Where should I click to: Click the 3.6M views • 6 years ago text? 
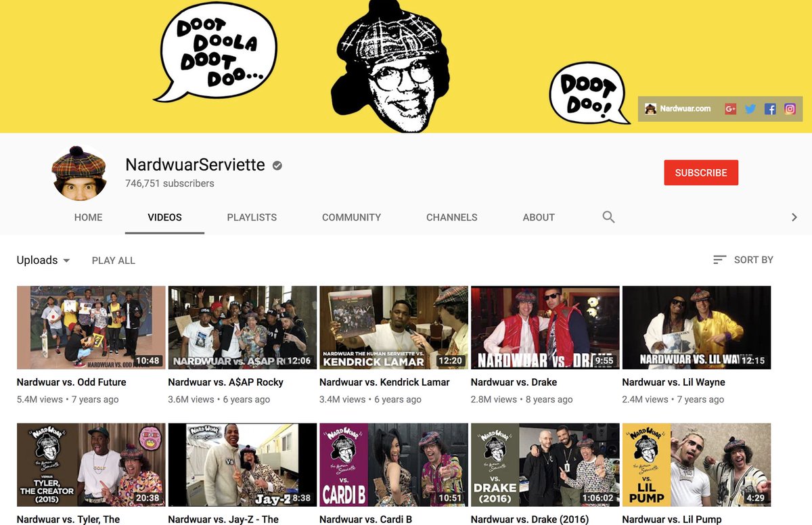[x=219, y=400]
